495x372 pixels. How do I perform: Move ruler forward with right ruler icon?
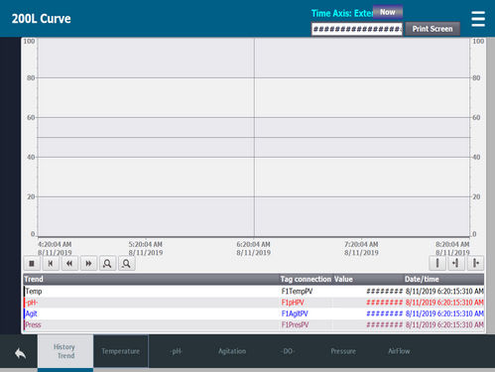pyautogui.click(x=475, y=263)
